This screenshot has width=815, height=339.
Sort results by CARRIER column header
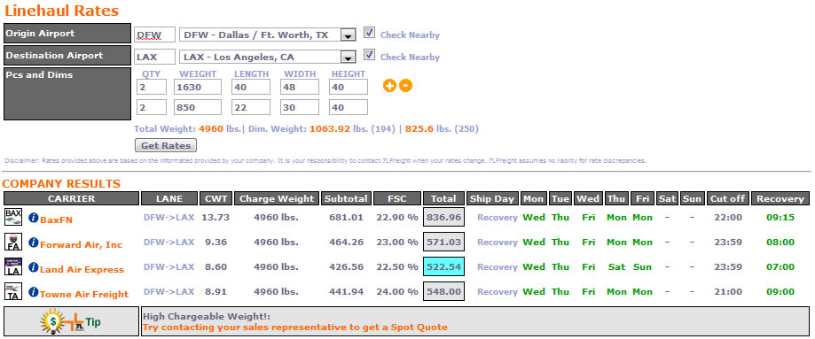(x=71, y=199)
